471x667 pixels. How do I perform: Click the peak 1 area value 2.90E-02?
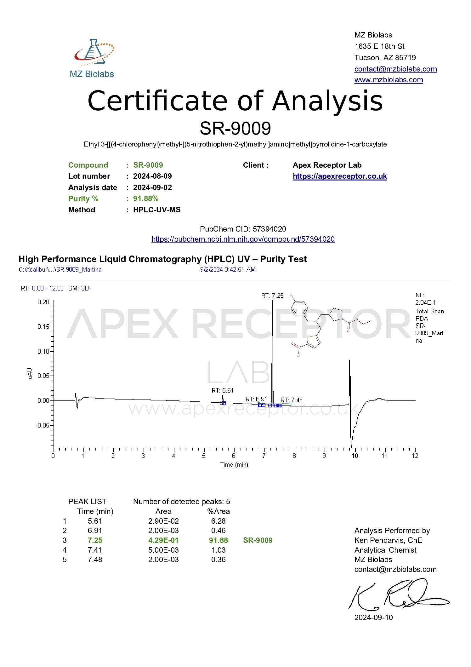163,521
